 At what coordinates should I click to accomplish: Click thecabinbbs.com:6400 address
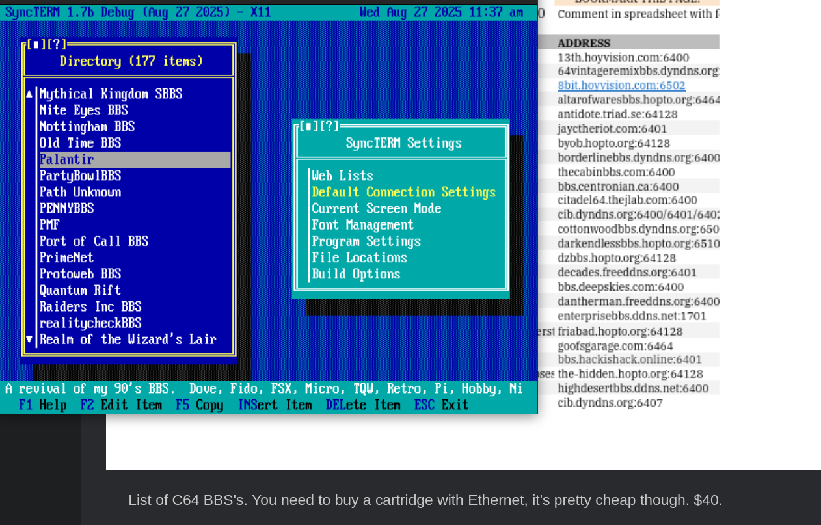616,172
